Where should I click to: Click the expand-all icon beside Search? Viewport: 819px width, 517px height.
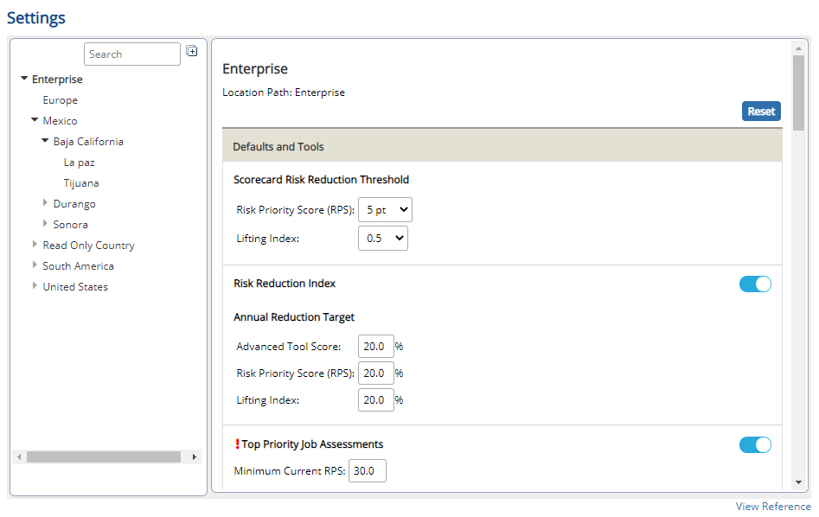click(192, 51)
